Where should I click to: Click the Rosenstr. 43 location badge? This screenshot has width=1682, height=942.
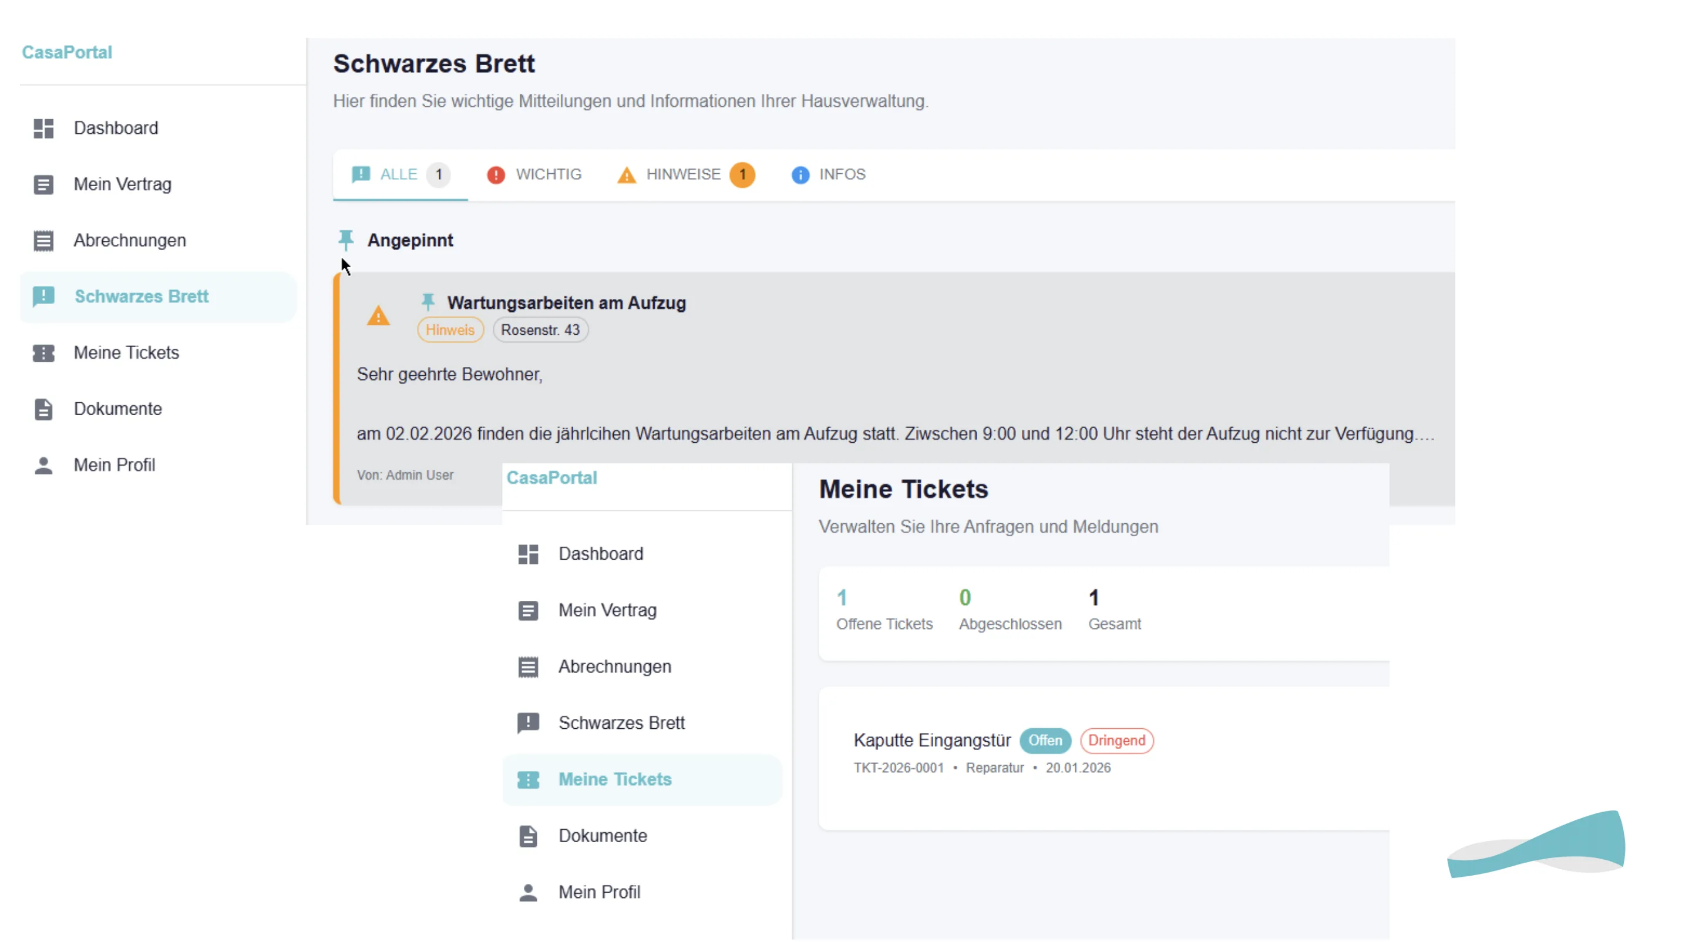coord(540,329)
